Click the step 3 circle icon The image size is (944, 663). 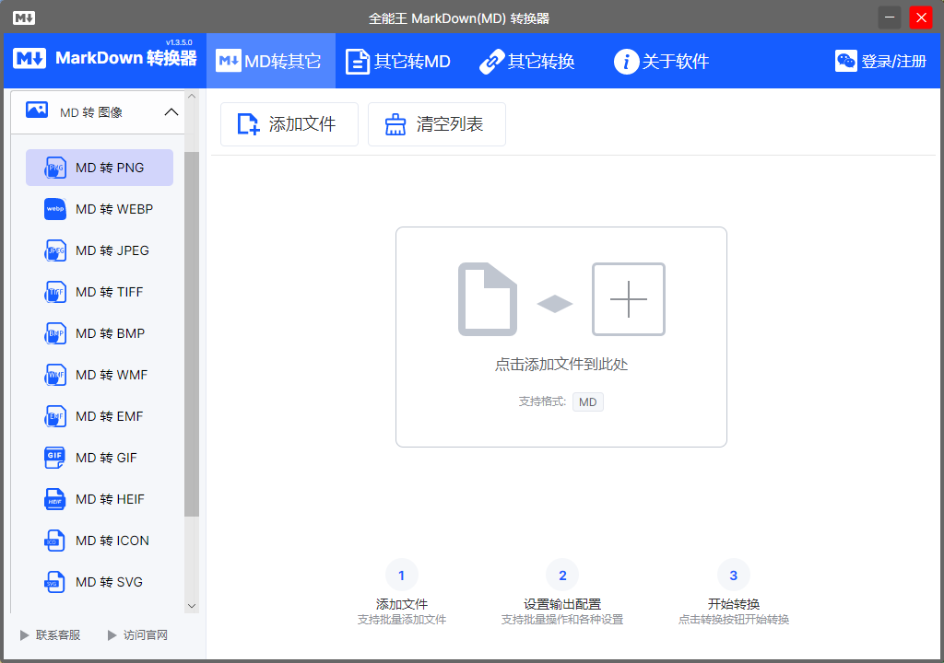(x=733, y=576)
